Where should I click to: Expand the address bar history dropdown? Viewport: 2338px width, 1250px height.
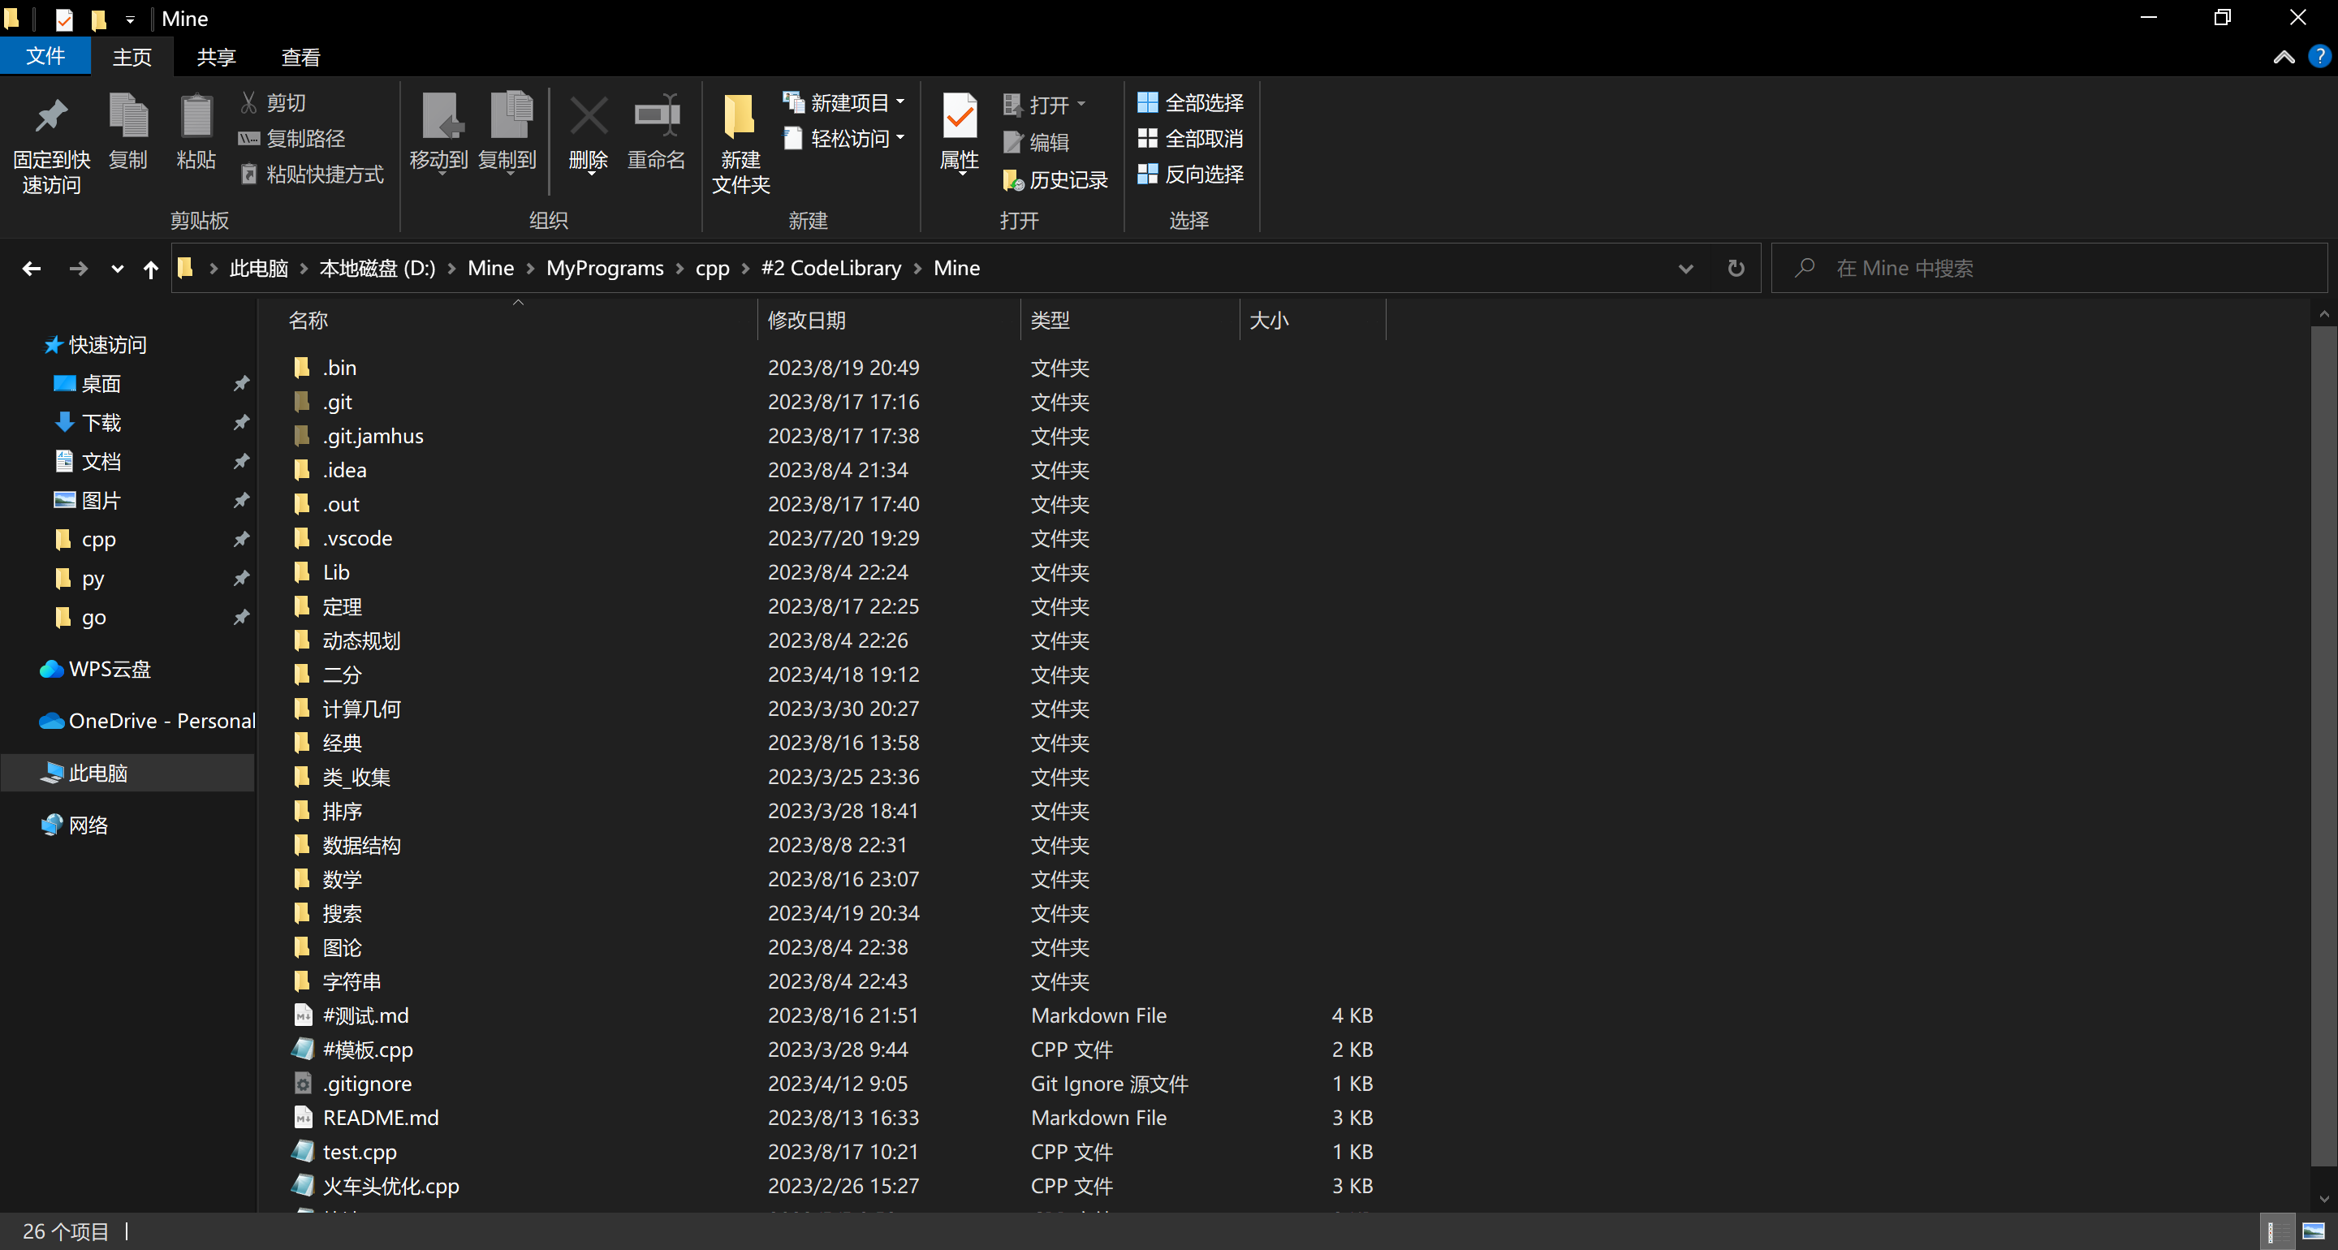tap(1685, 269)
